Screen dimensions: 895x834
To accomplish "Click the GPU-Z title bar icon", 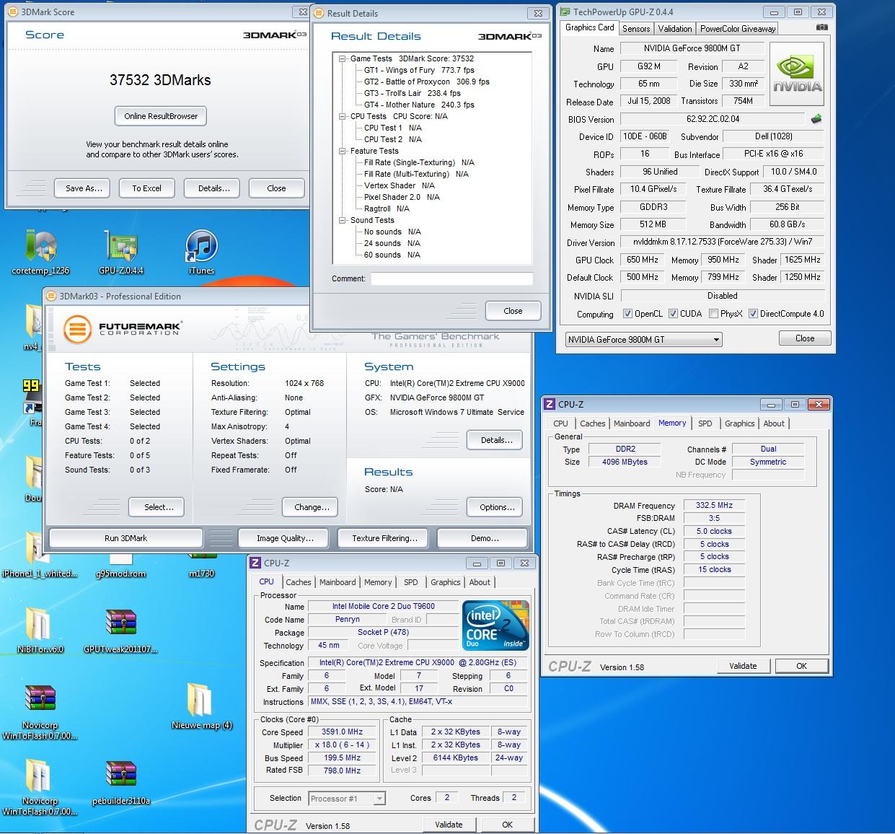I will tap(565, 12).
